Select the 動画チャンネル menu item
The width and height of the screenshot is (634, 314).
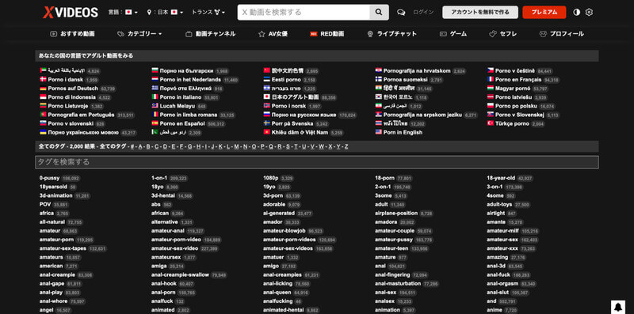pyautogui.click(x=210, y=34)
